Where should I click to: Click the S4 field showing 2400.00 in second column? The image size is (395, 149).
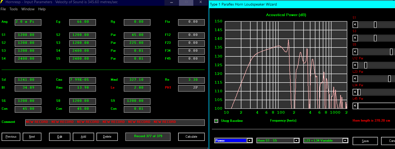82,51
